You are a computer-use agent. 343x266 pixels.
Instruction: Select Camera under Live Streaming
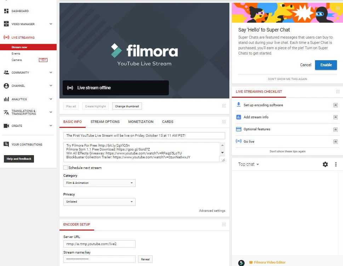click(17, 60)
